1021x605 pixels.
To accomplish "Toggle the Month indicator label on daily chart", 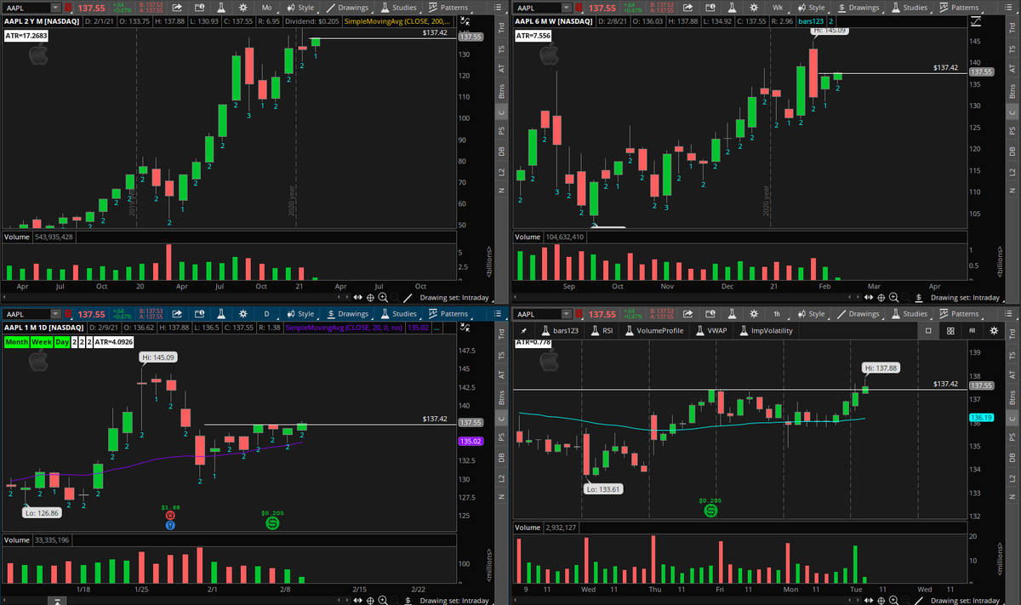I will click(16, 341).
